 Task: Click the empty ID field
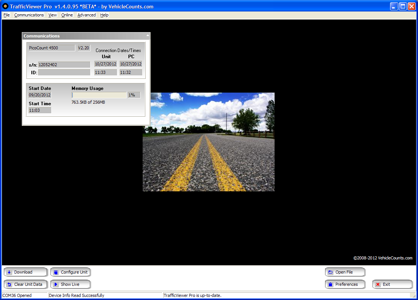tap(64, 72)
